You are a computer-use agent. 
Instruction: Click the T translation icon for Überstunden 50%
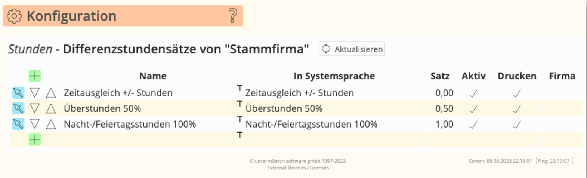(240, 104)
